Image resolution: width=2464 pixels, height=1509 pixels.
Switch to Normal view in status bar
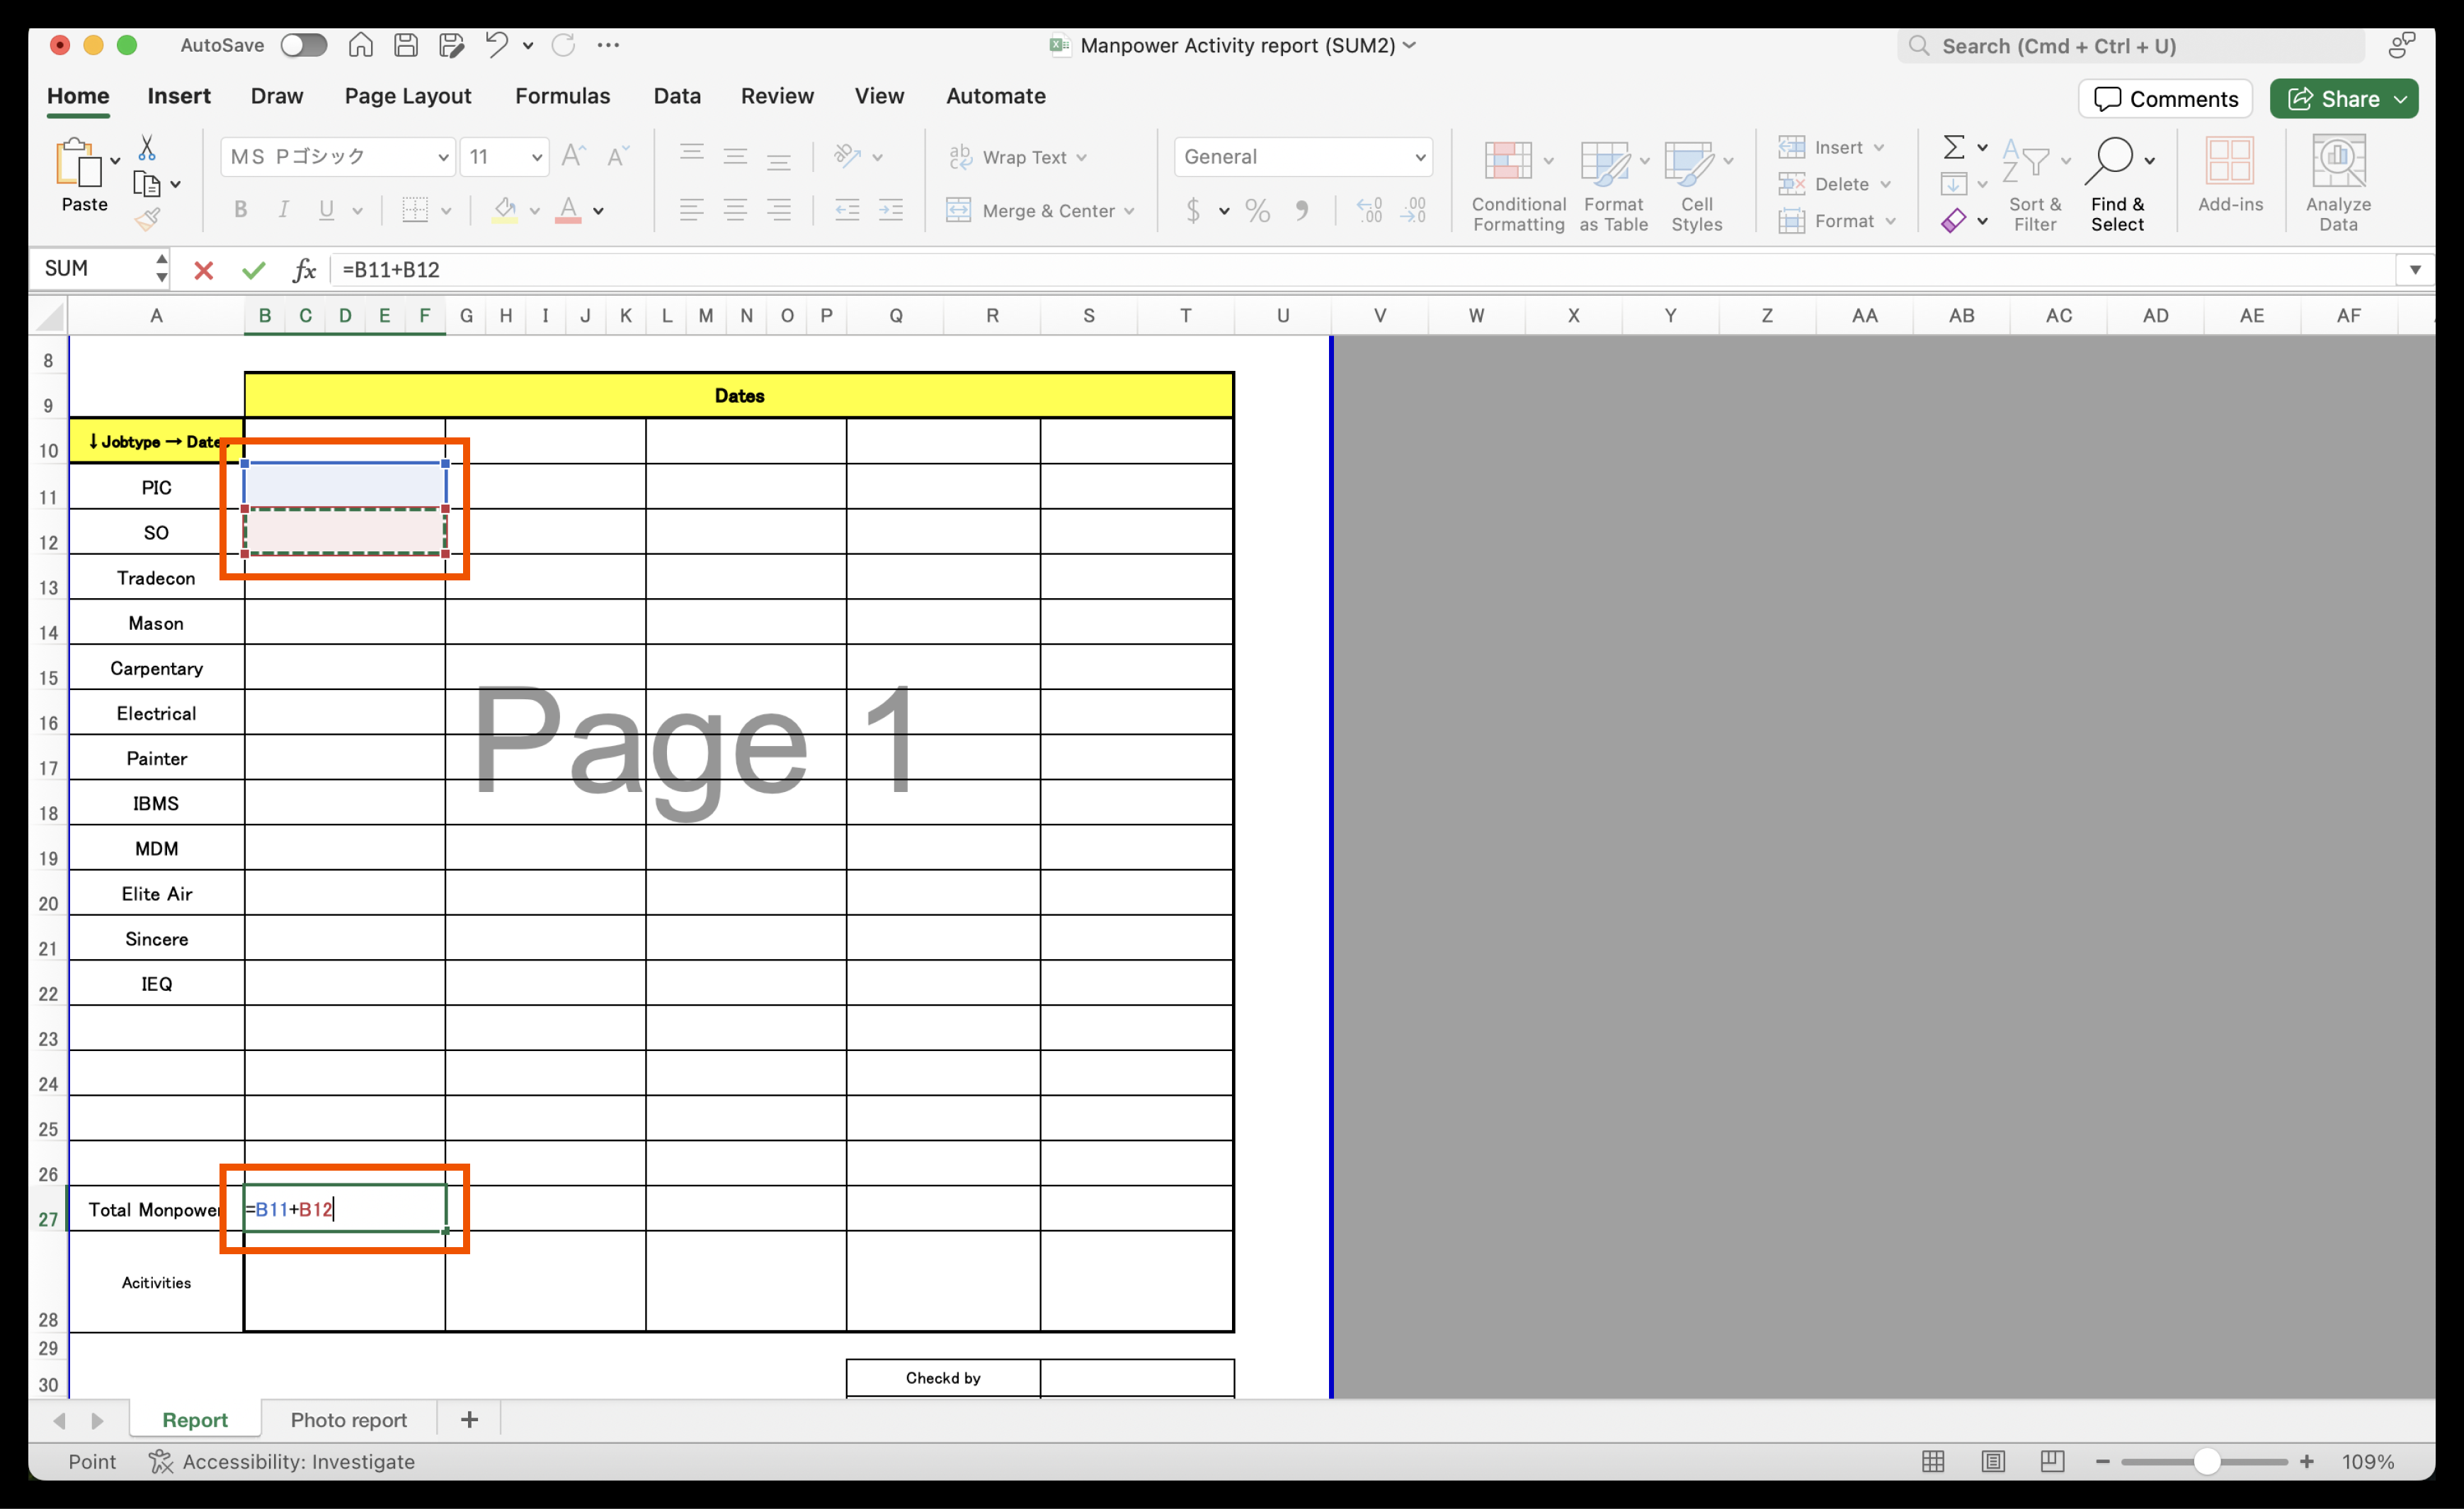point(1933,1461)
